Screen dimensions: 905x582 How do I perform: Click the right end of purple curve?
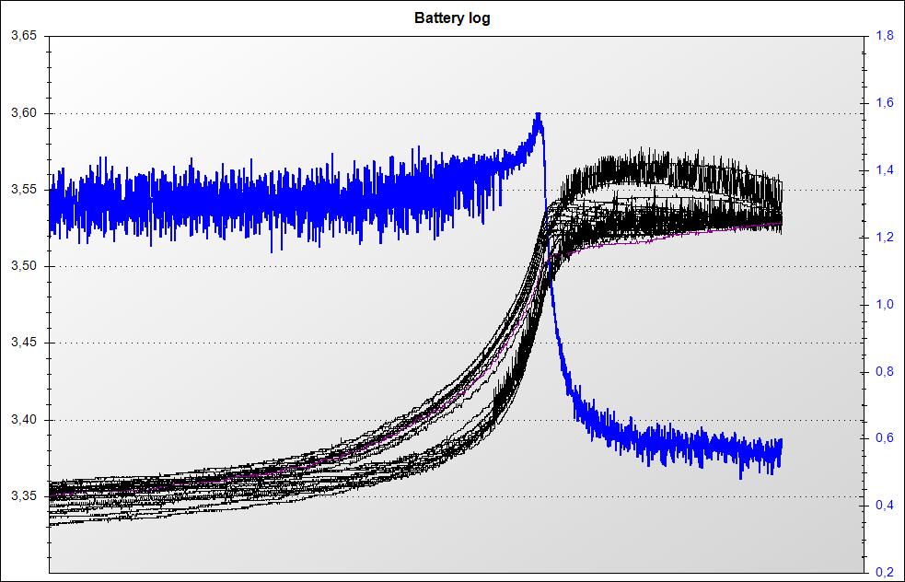click(x=780, y=224)
